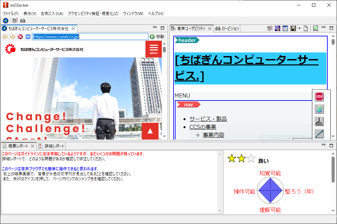This screenshot has width=337, height=224.
Task: Close the 音声ユーザビリティ tab
Action: tap(210, 29)
